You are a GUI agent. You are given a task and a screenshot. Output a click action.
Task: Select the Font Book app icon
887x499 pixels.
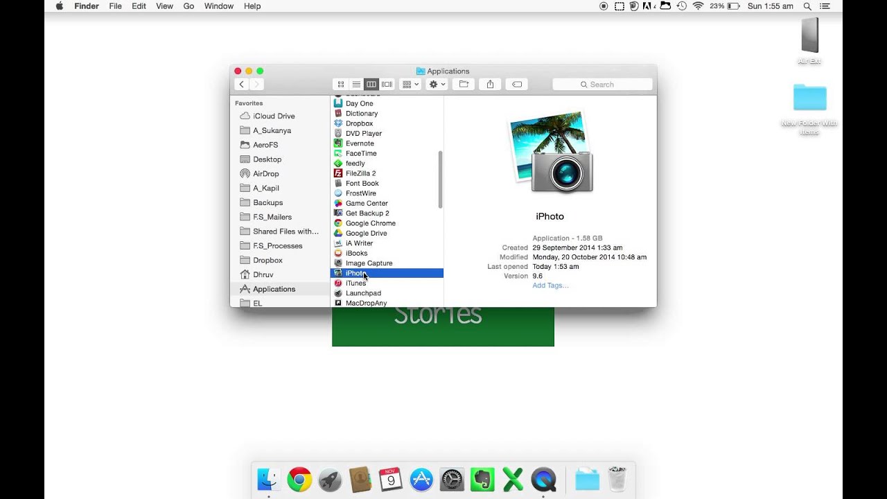(338, 183)
